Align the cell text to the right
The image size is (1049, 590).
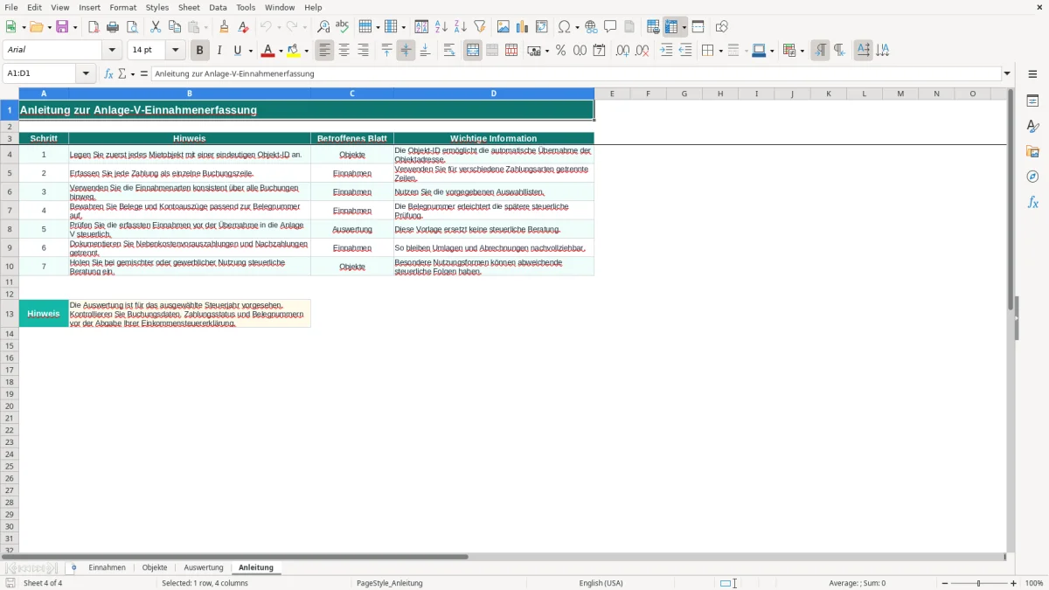pyautogui.click(x=364, y=51)
